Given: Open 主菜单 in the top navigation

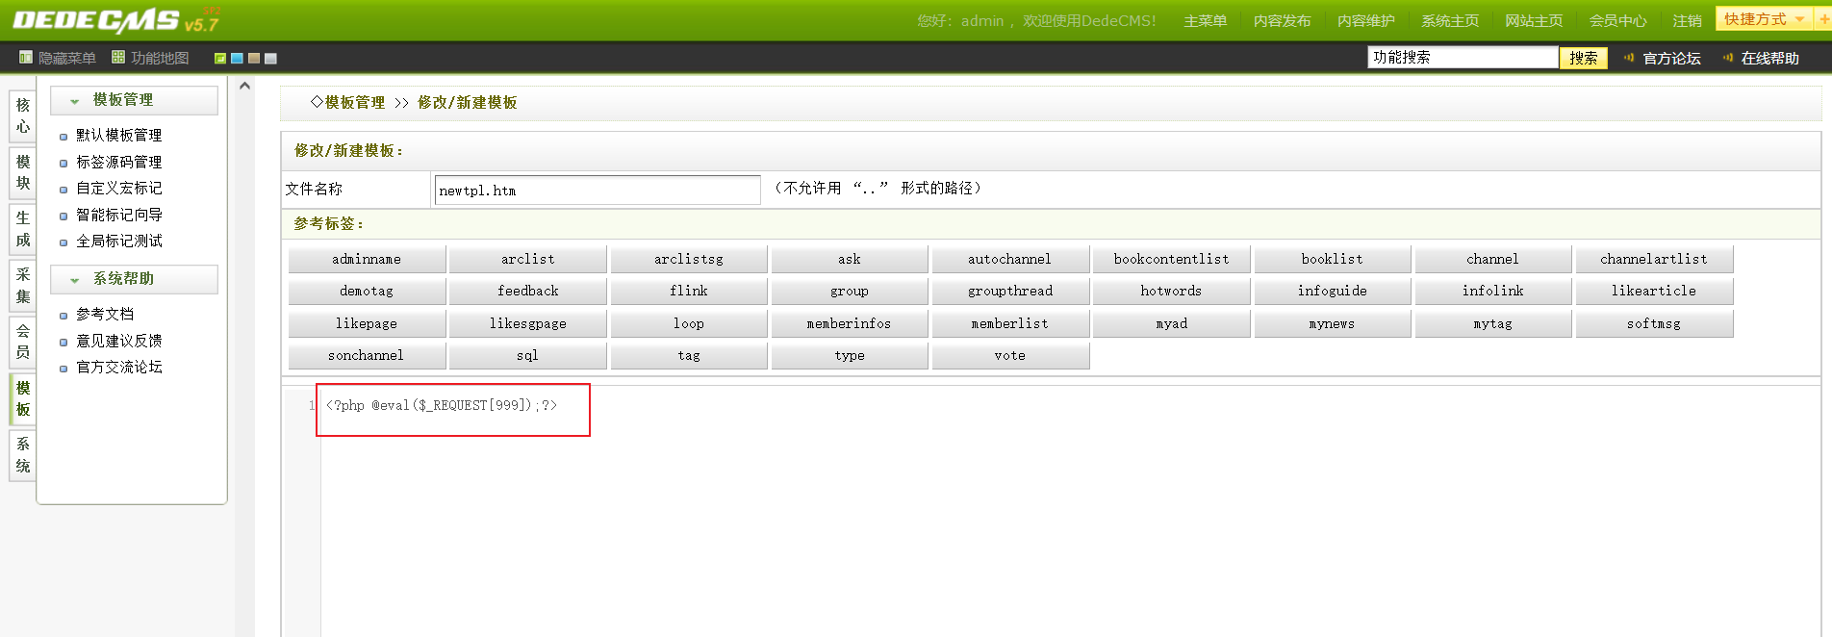Looking at the screenshot, I should coord(1205,21).
